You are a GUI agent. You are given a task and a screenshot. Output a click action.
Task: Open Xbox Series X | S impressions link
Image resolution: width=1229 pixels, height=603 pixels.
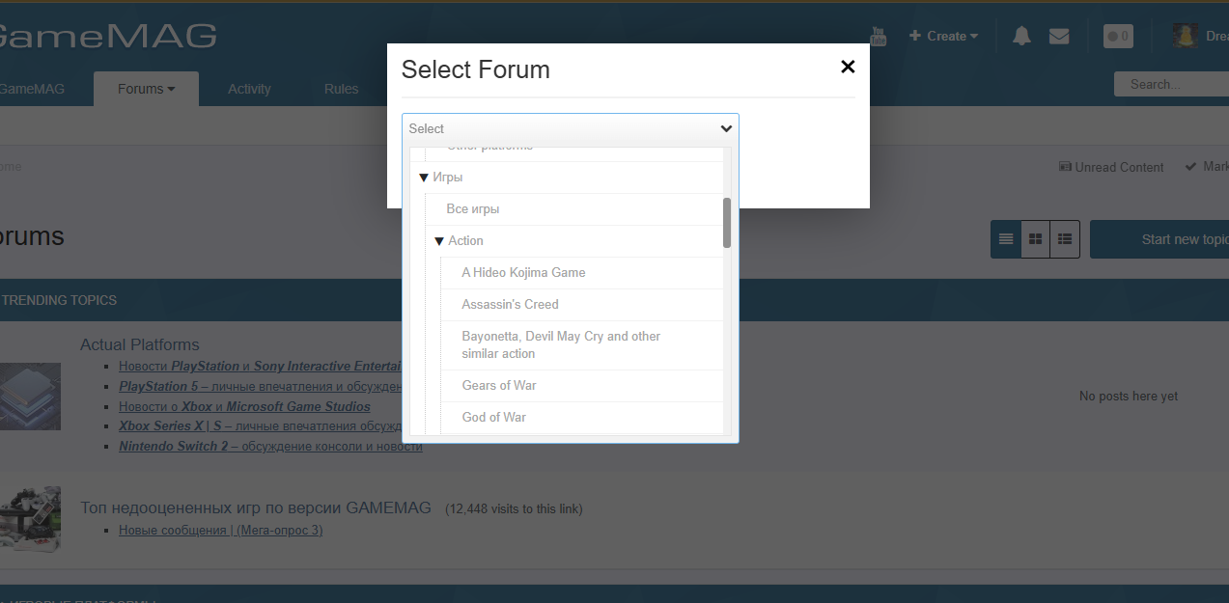point(260,425)
